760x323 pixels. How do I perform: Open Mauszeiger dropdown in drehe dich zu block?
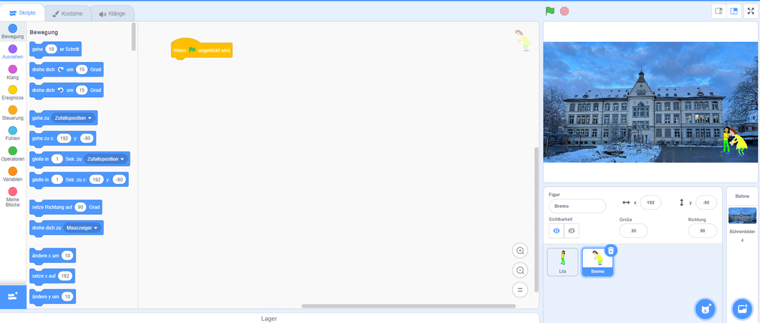point(82,227)
